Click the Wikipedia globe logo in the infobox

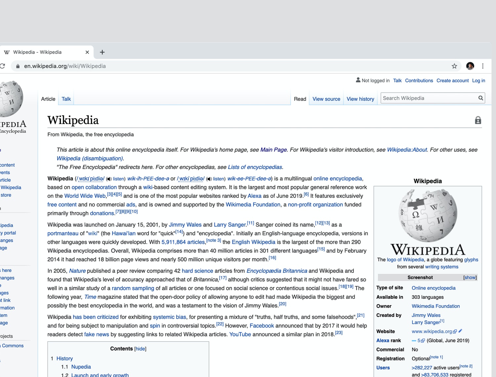coord(428,215)
